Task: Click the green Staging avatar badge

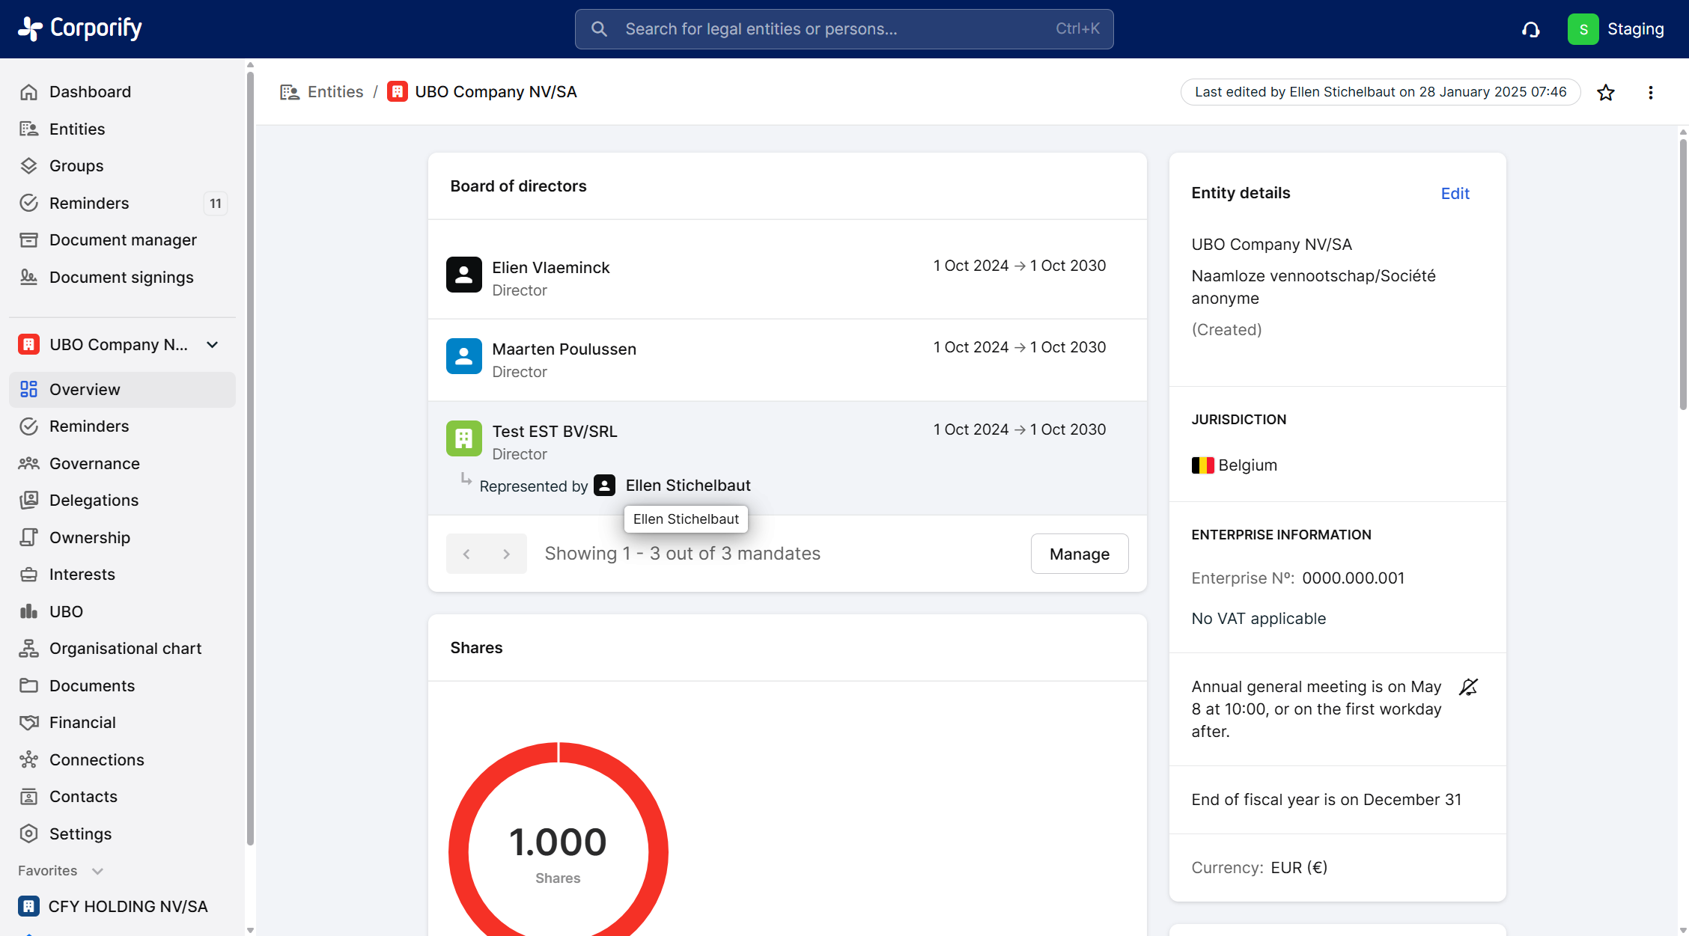Action: pyautogui.click(x=1583, y=29)
